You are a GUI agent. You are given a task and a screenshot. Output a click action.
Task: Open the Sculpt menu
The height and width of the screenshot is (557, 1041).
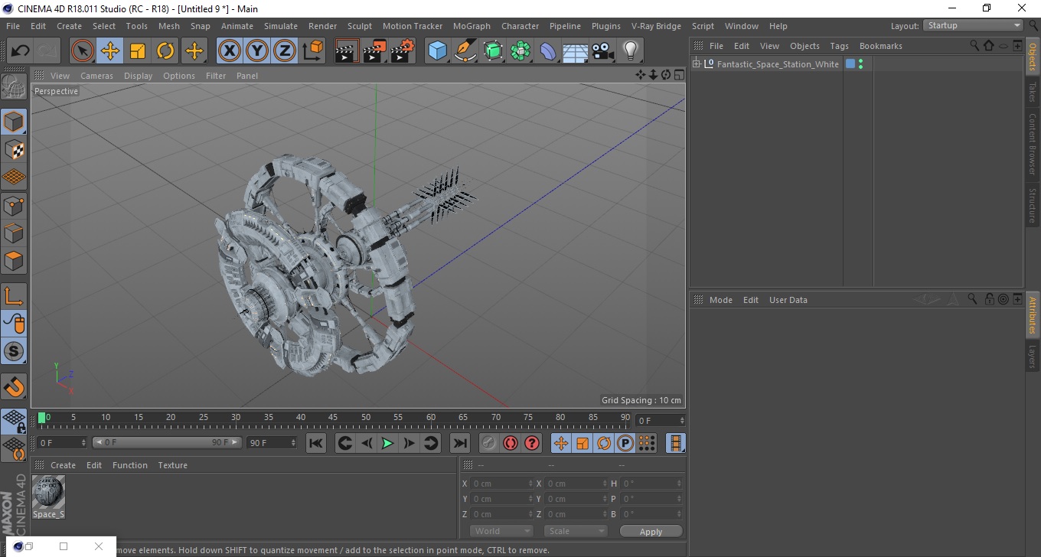click(360, 26)
